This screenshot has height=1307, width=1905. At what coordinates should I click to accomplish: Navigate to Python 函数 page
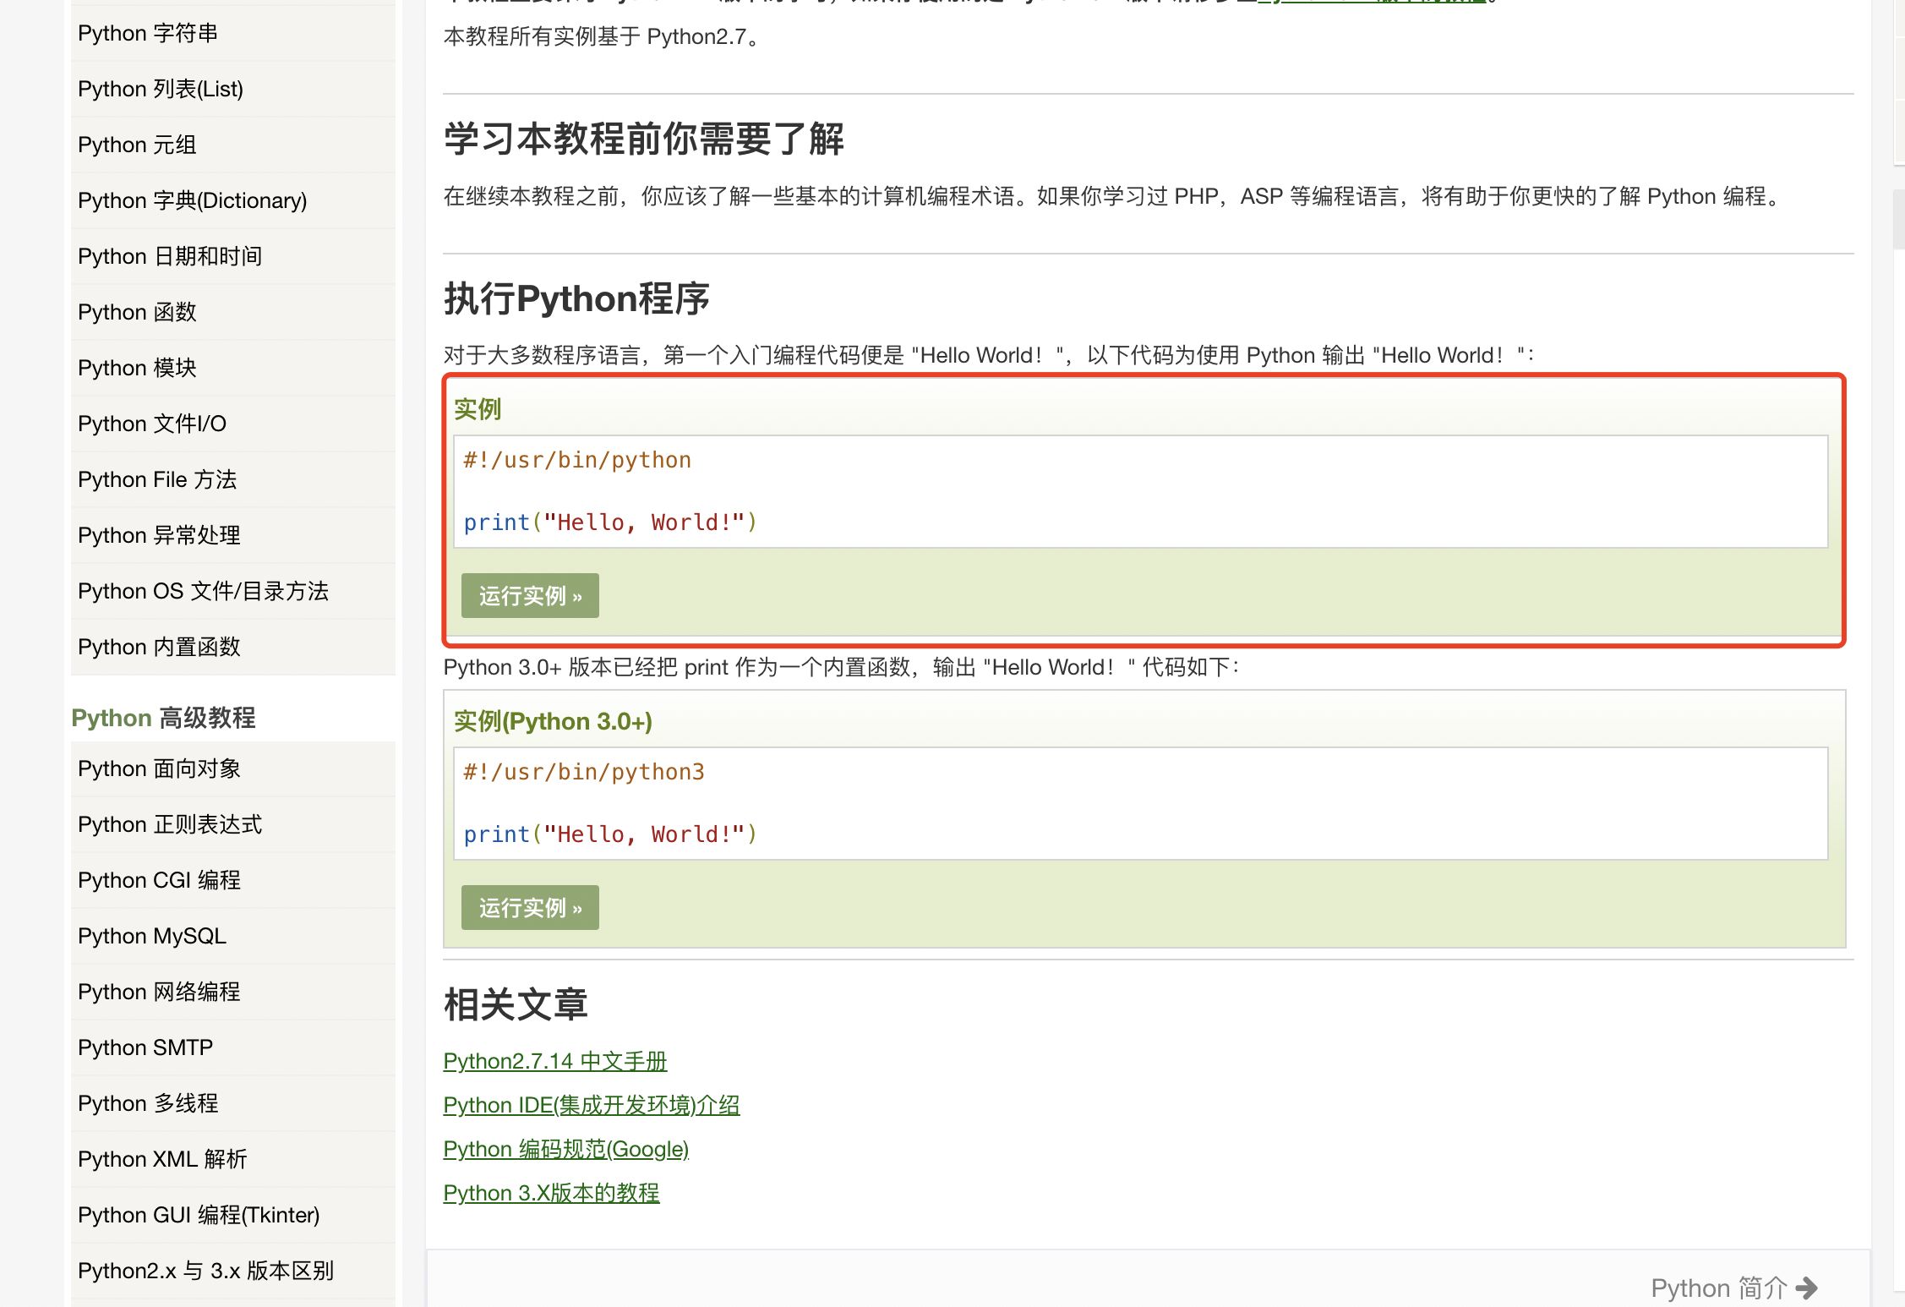(137, 312)
